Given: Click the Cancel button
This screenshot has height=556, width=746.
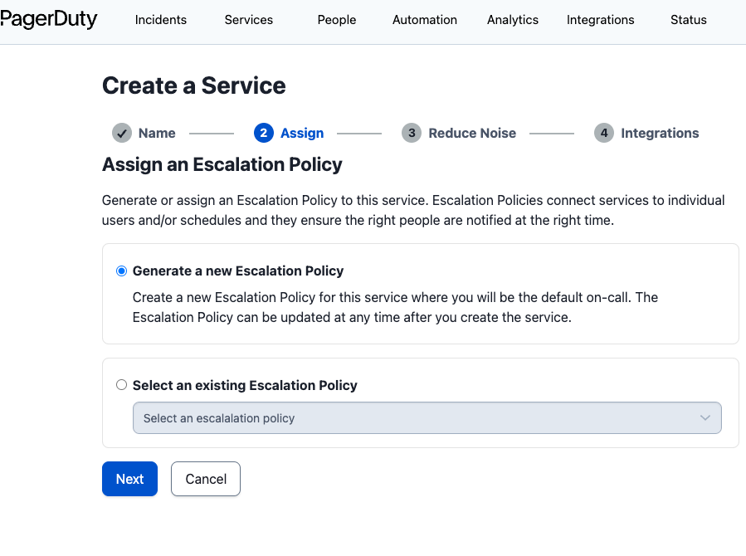Looking at the screenshot, I should [x=206, y=479].
